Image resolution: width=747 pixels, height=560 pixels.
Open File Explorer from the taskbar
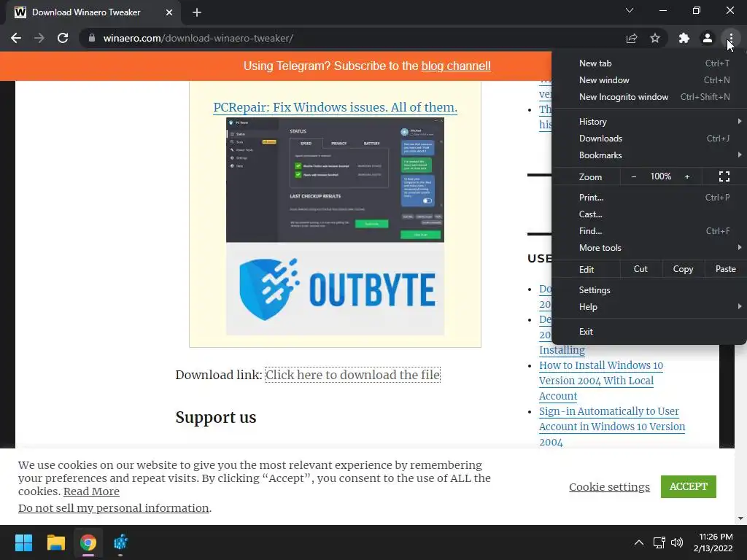tap(55, 542)
